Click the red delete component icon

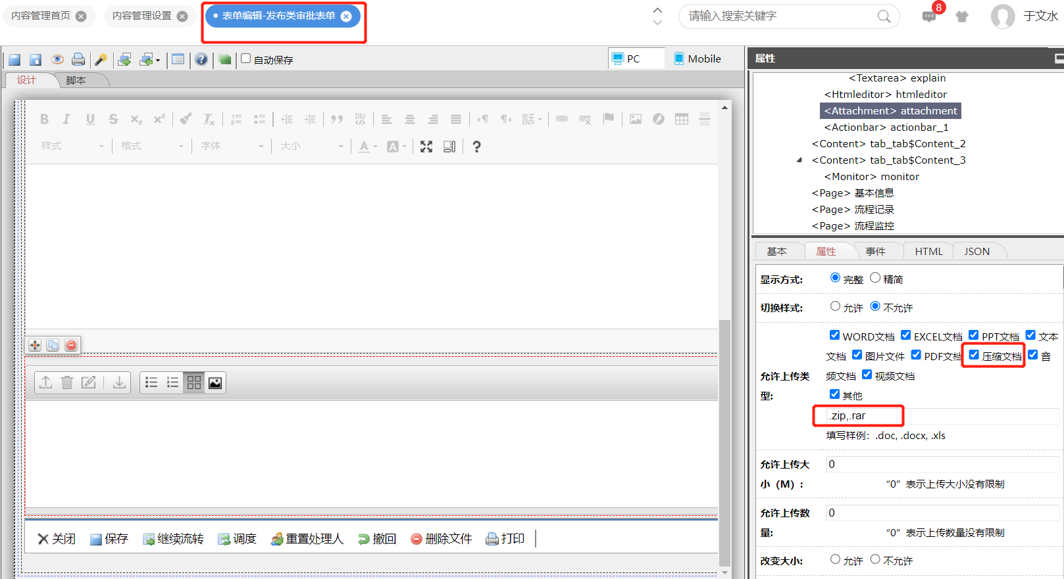click(x=71, y=345)
